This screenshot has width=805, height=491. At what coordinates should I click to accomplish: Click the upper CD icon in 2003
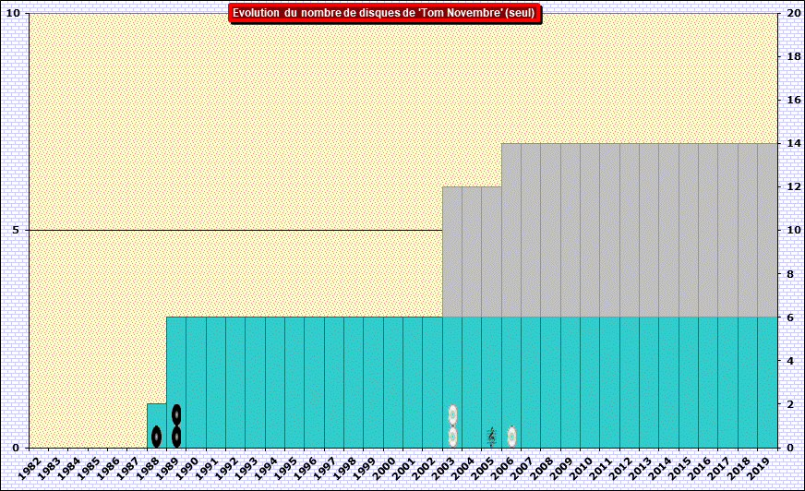coord(452,414)
